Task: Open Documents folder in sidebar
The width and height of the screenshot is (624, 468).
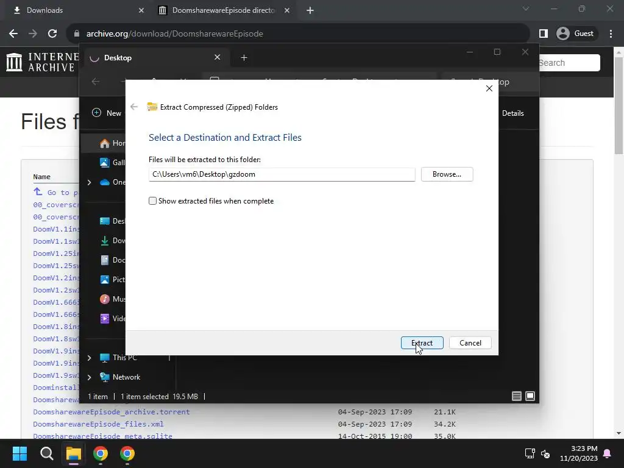Action: coord(113,260)
